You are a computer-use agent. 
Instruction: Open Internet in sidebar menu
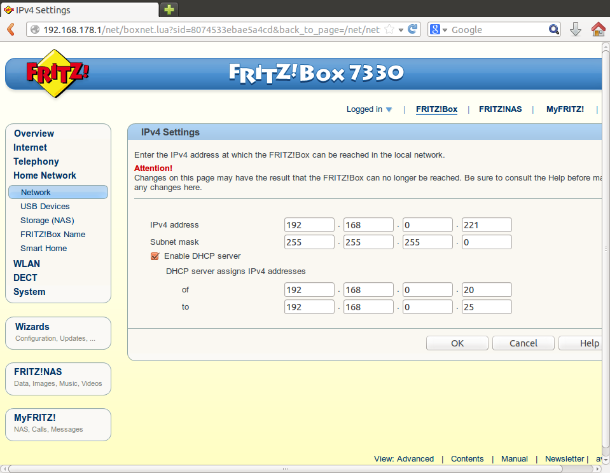point(30,147)
